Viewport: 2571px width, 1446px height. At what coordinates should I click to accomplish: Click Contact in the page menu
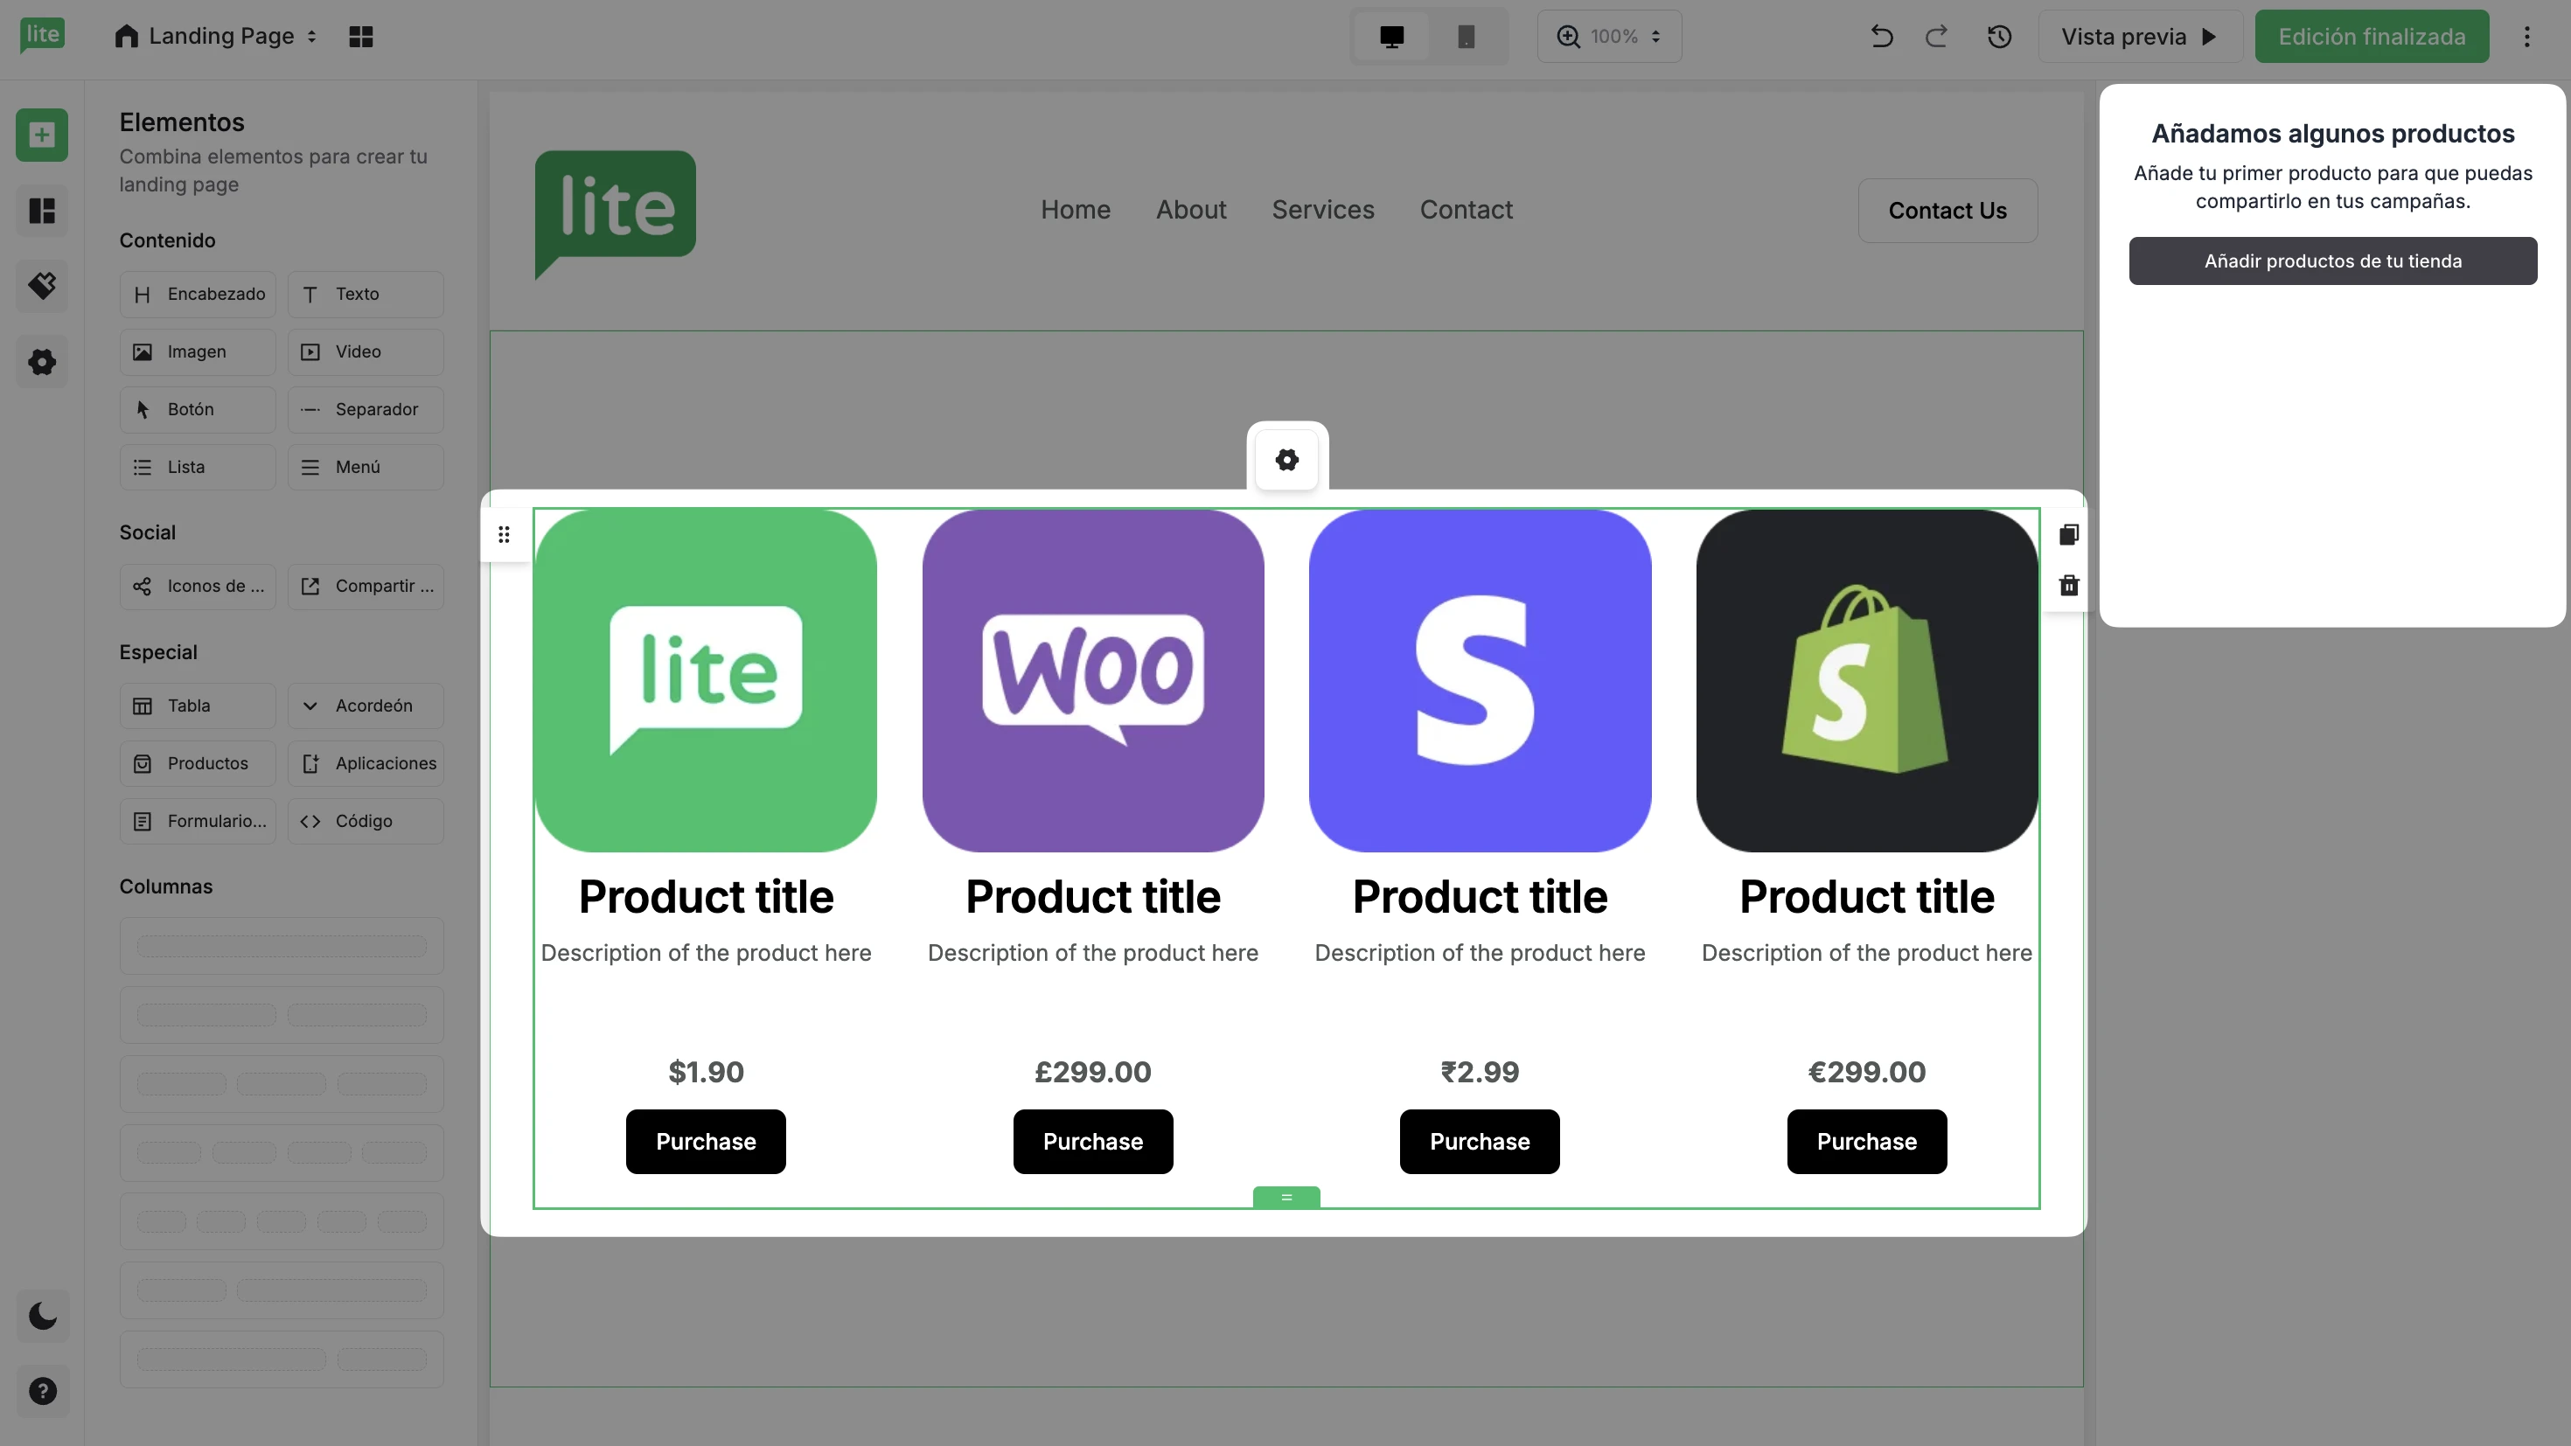[1467, 211]
